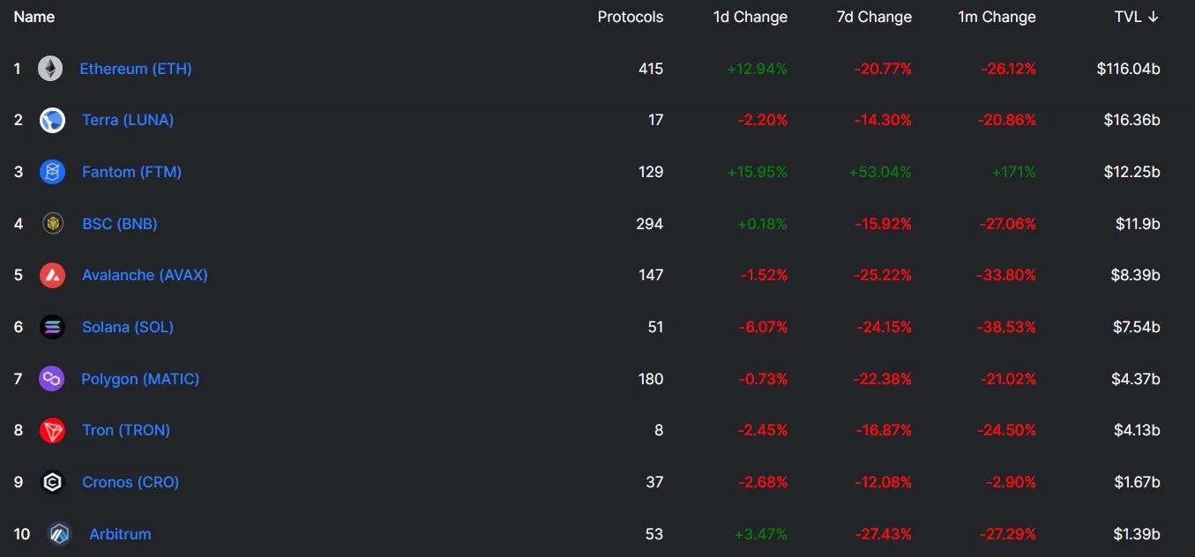The image size is (1195, 557).
Task: Sort by the Protocols column header
Action: [630, 17]
